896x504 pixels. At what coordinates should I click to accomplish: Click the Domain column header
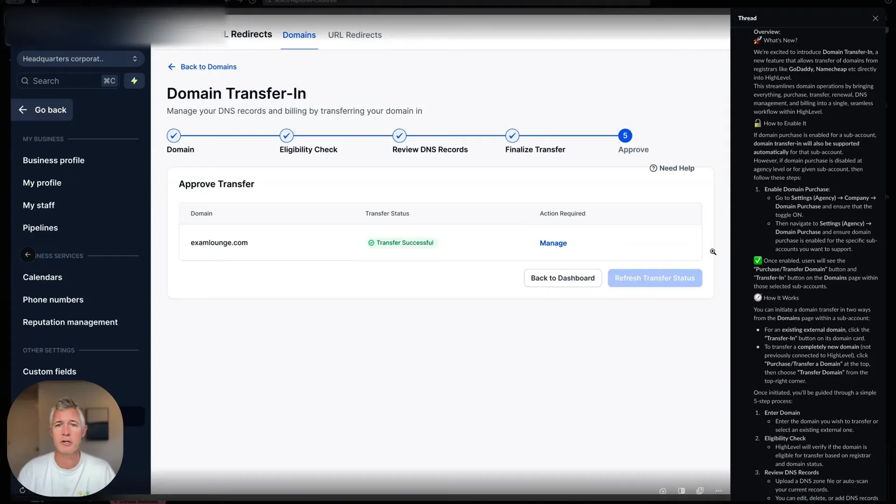point(202,214)
